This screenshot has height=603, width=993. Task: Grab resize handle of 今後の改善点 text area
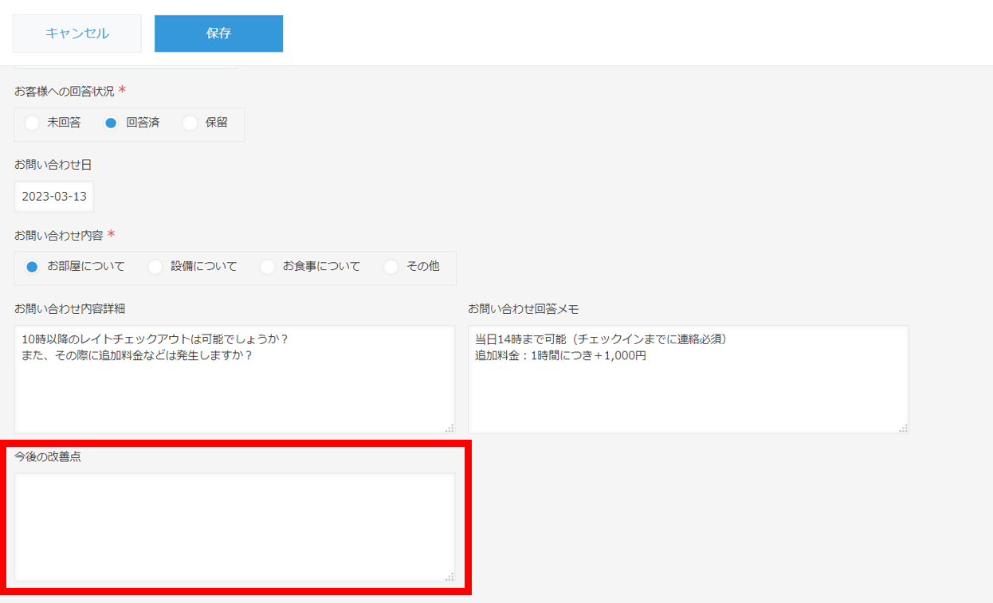point(449,576)
